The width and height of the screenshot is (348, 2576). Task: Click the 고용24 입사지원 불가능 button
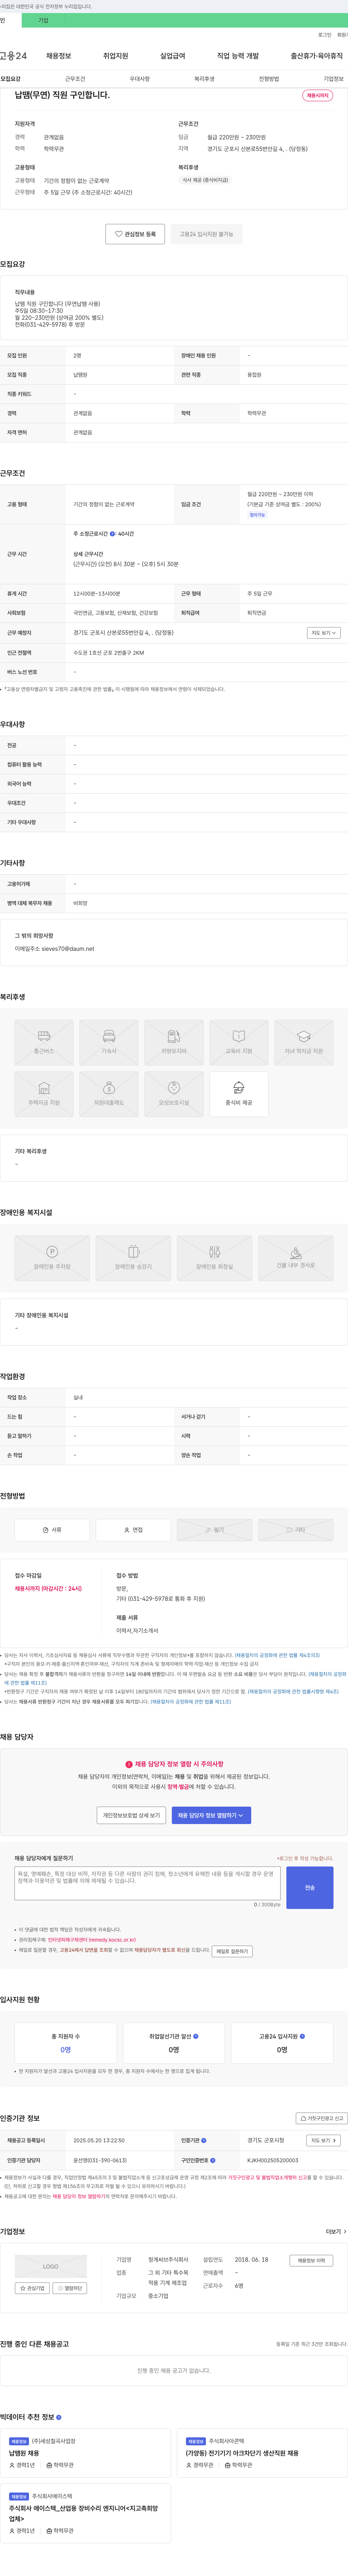(206, 234)
